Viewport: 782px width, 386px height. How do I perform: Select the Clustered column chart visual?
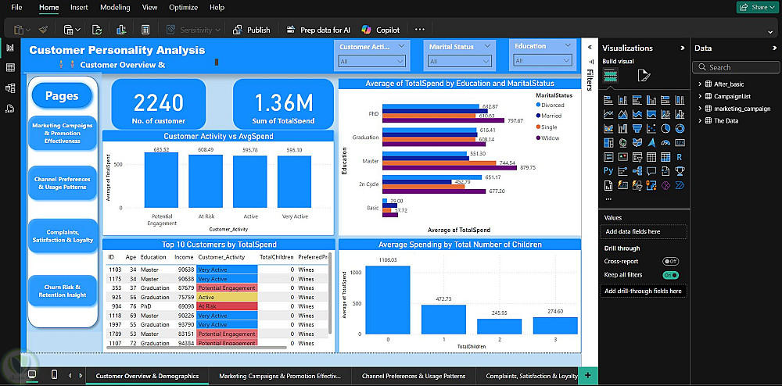coord(651,100)
